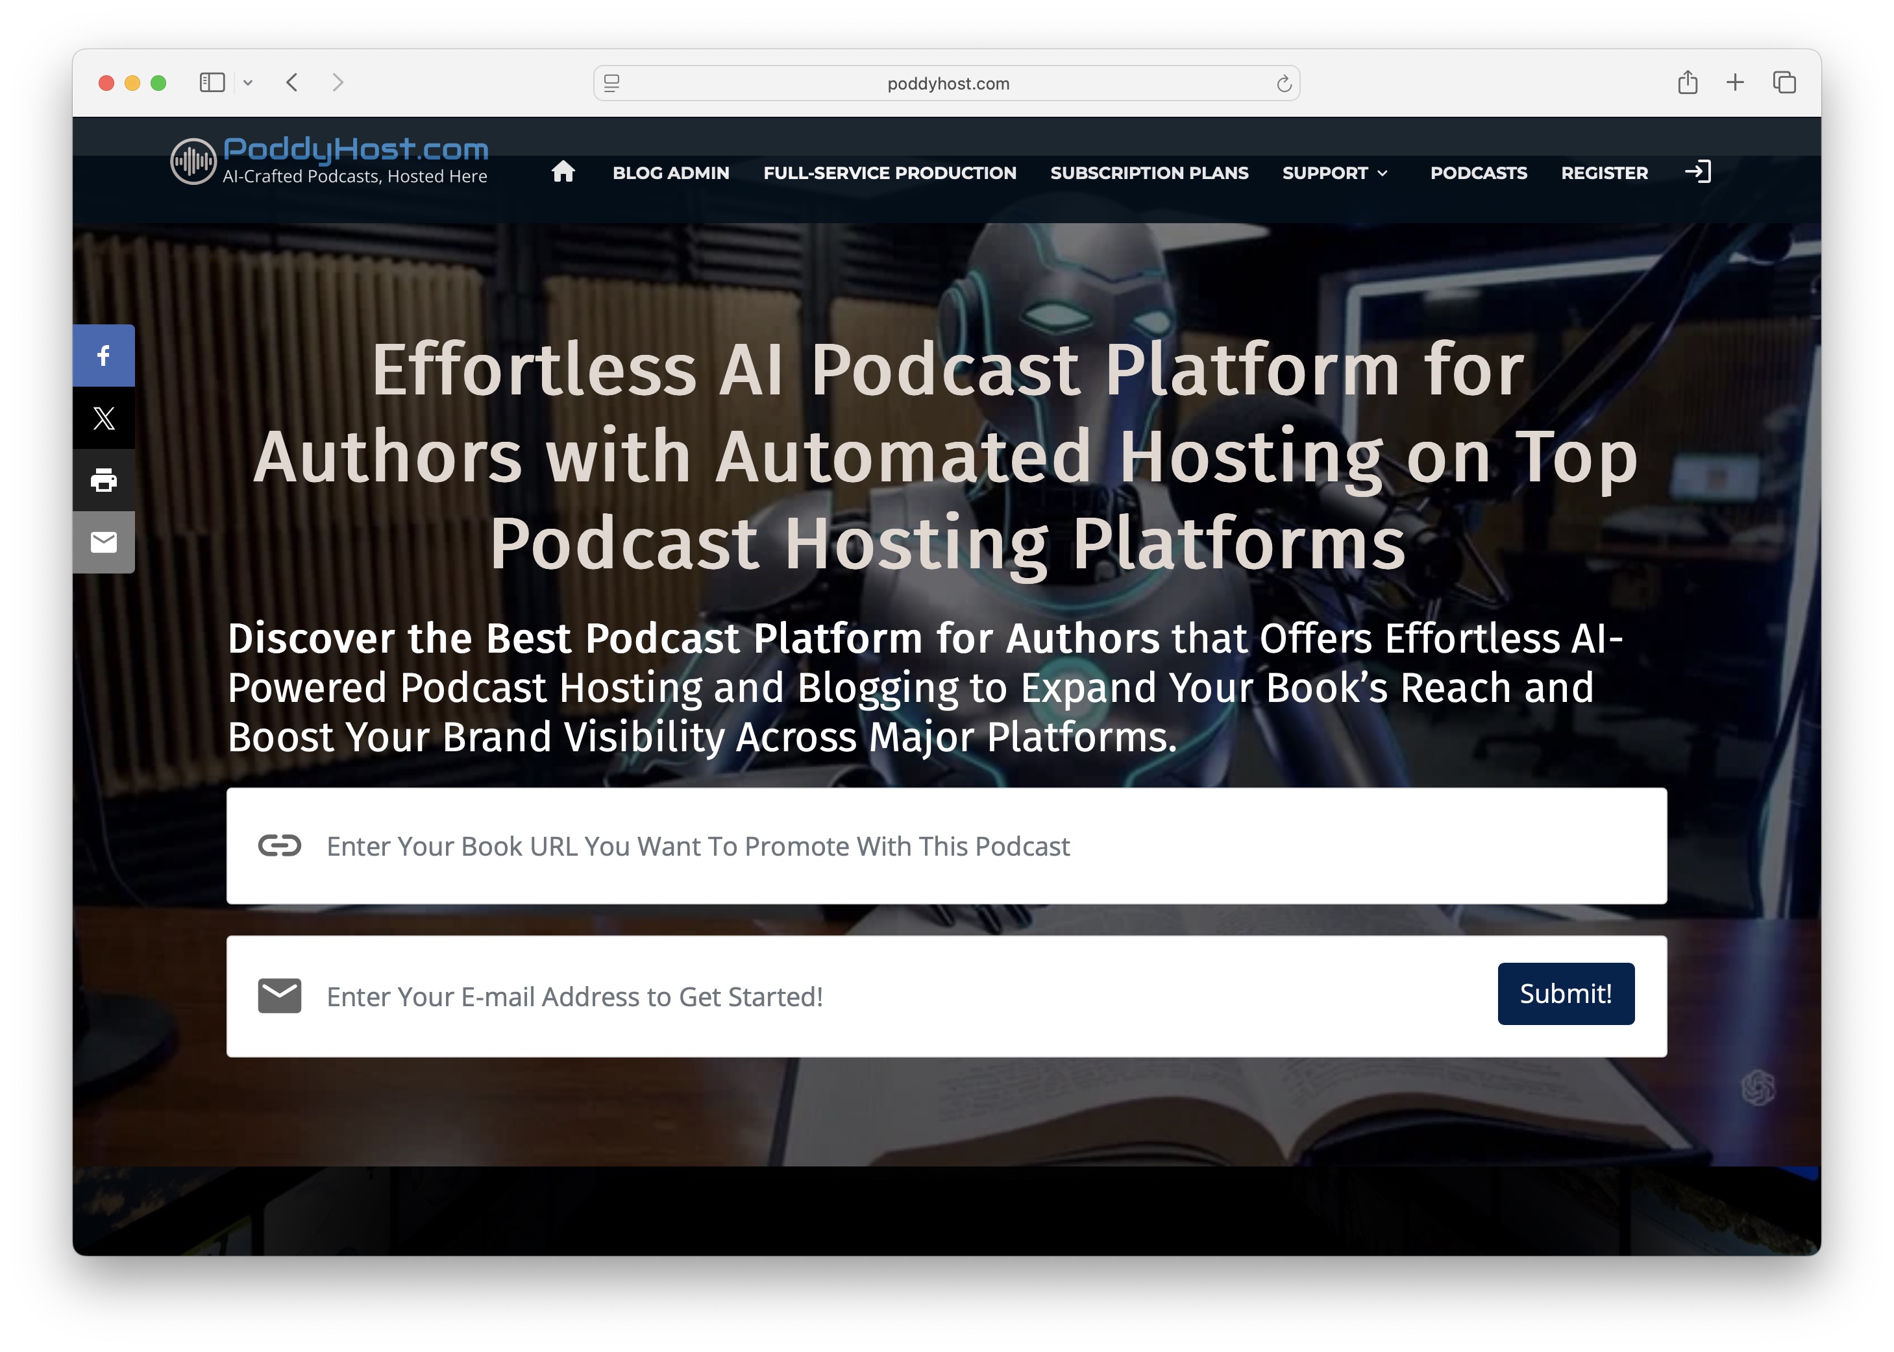Reload the page
1894x1352 pixels.
click(x=1283, y=83)
